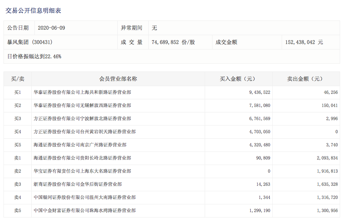Screen dimensions: 344x221
Task: Select the date 2020-06-09
Action: tap(51, 28)
